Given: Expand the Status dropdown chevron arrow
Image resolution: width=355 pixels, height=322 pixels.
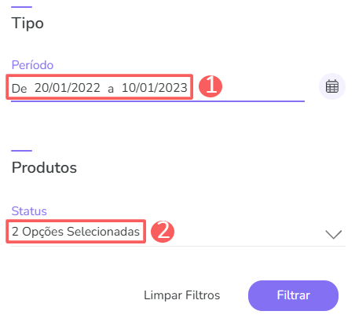Looking at the screenshot, I should coord(334,234).
